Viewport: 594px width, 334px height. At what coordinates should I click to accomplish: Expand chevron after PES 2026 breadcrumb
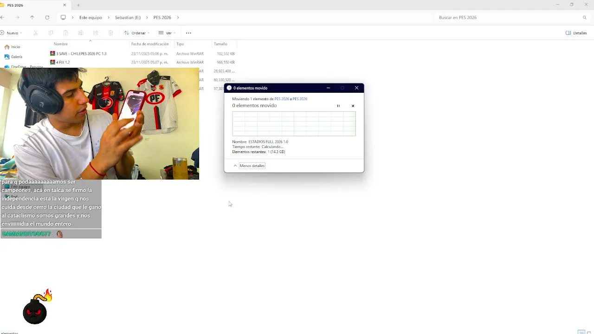(x=178, y=18)
